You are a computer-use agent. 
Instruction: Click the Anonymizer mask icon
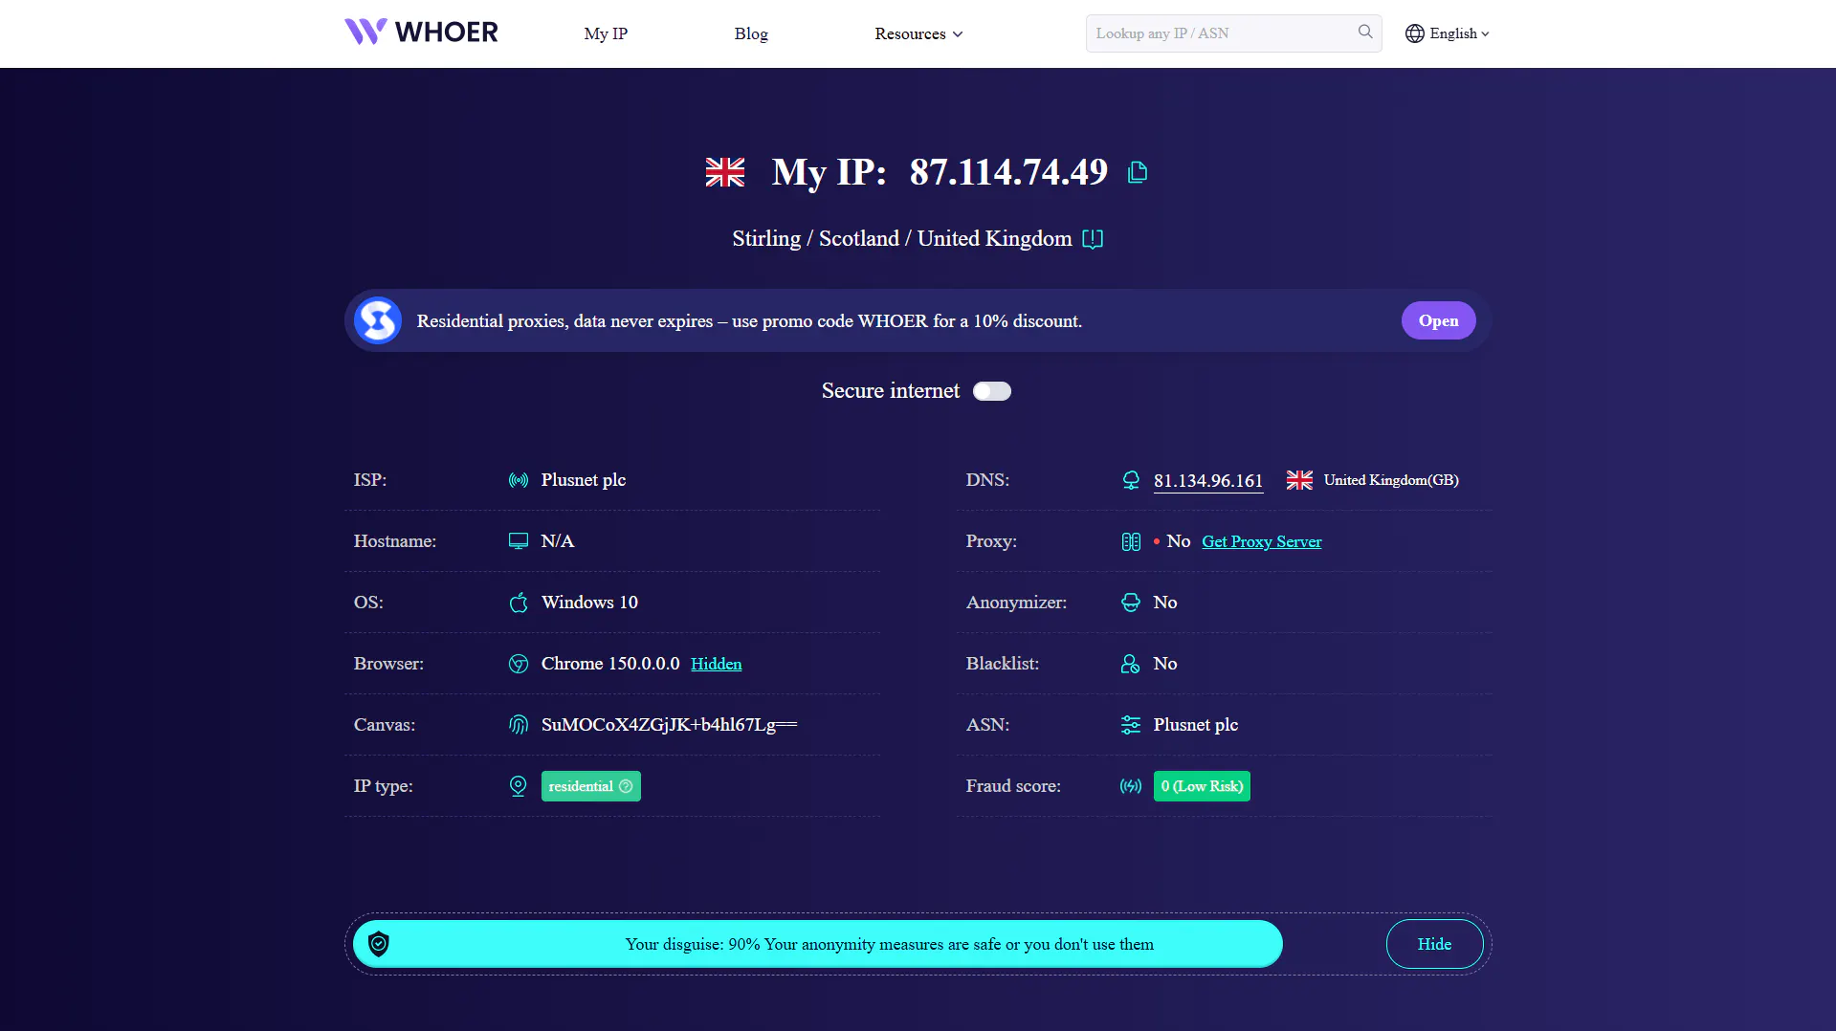coord(1131,603)
